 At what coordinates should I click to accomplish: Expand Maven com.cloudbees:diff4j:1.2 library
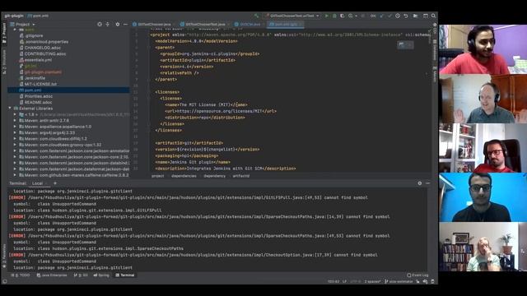pyautogui.click(x=15, y=139)
